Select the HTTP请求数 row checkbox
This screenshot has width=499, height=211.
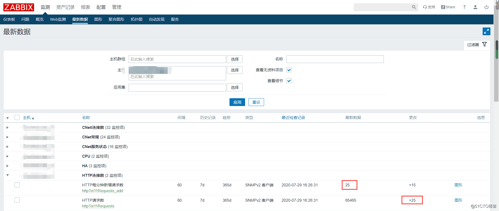pyautogui.click(x=17, y=200)
